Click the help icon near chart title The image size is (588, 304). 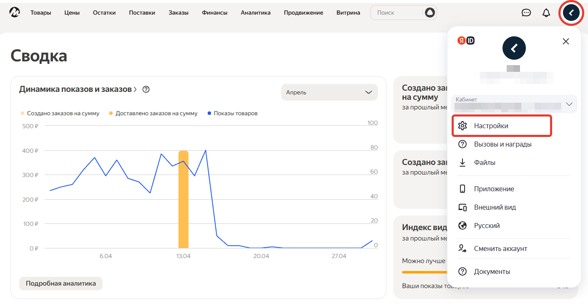(x=146, y=89)
